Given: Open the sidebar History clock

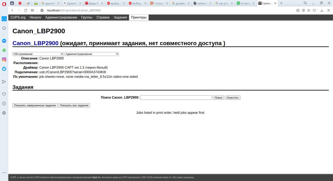Looking at the screenshot, I should point(4,104).
